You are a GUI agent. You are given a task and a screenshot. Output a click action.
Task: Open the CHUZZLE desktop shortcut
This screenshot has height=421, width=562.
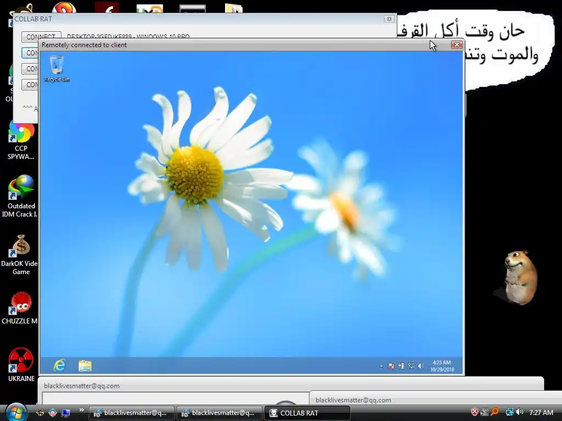pyautogui.click(x=20, y=308)
